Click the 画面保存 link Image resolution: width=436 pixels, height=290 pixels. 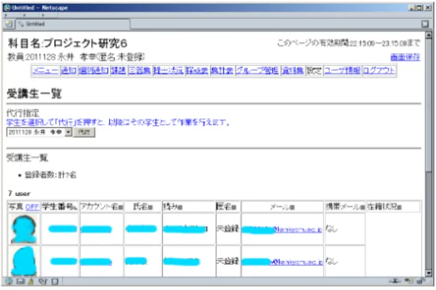(x=405, y=57)
